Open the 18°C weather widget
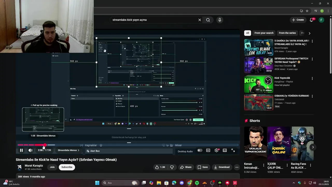The width and height of the screenshot is (332, 187). 11,183
